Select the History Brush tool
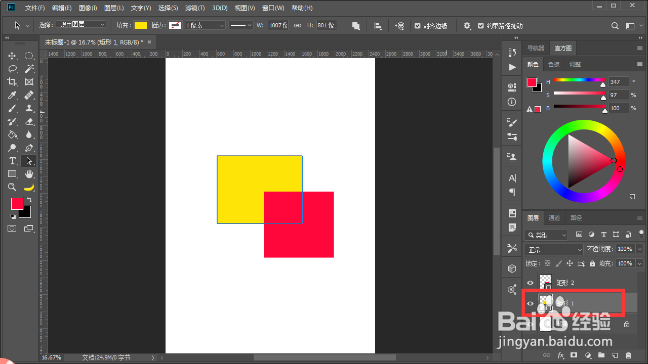Viewport: 648px width, 364px height. [12, 121]
